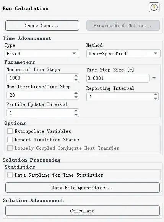The width and height of the screenshot is (164, 222).
Task: Open the Type dropdown showing Fixed
Action: pos(42,53)
